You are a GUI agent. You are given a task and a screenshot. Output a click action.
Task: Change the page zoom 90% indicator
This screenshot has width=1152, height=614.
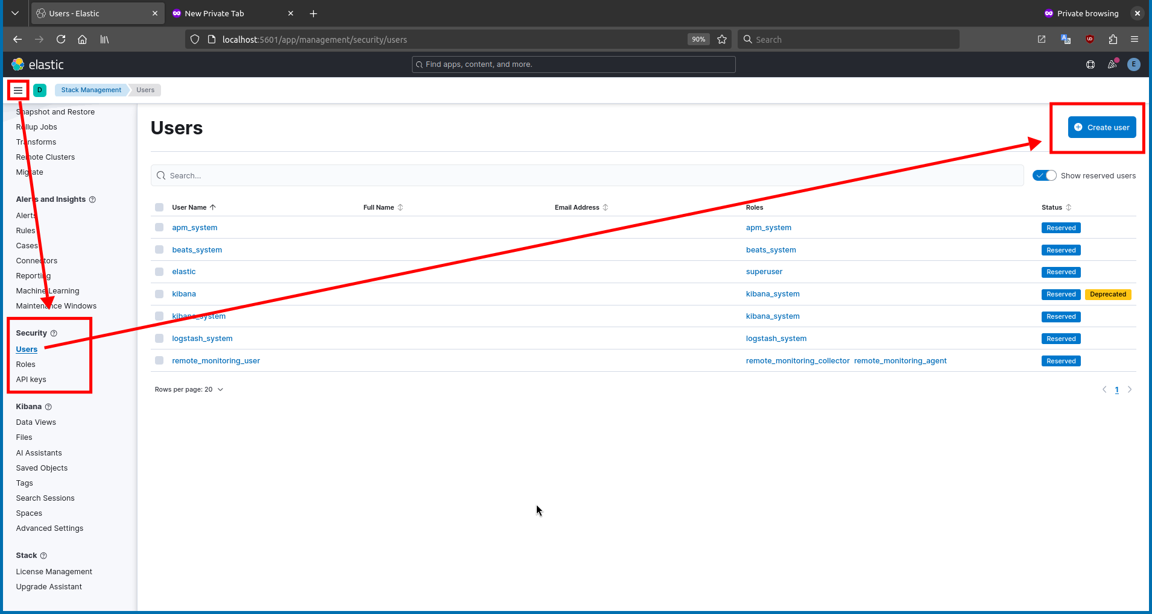tap(698, 39)
